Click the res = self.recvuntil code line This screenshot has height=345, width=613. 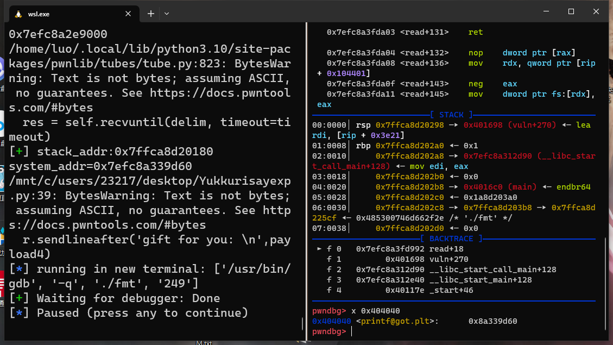click(150, 129)
